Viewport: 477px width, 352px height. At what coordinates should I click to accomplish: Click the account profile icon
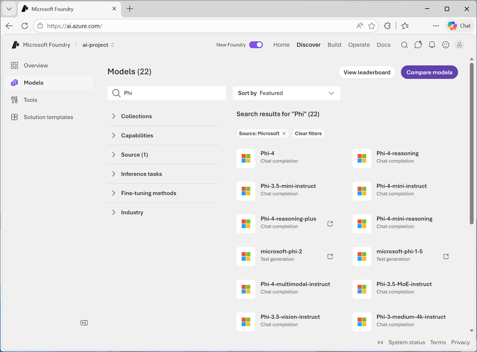click(459, 45)
